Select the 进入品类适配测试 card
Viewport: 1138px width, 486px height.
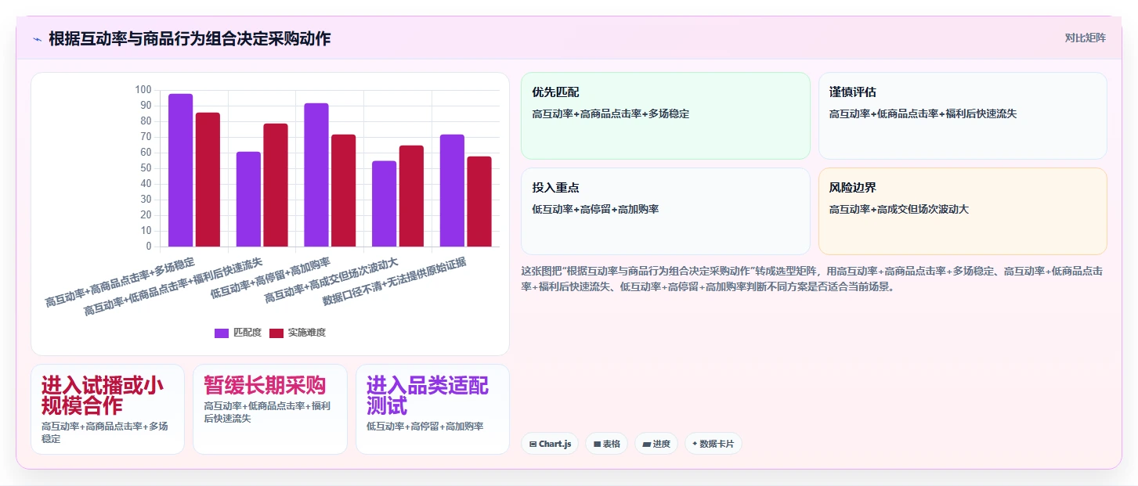432,409
